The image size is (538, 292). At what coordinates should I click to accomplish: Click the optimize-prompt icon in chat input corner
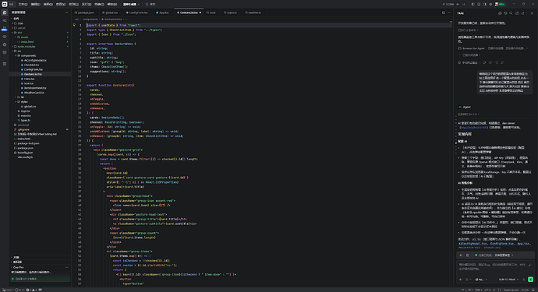(x=530, y=265)
